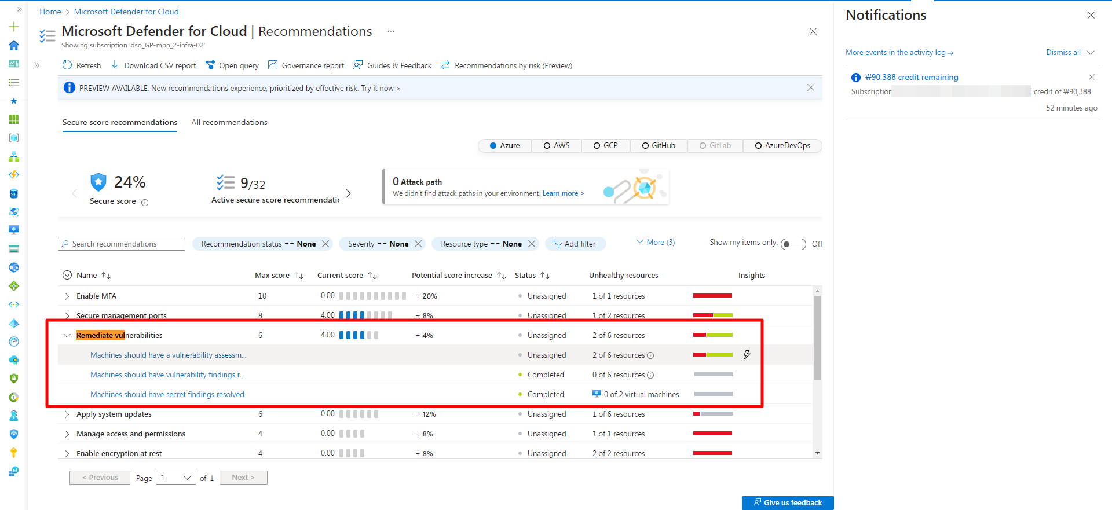Dismiss the credit remaining notification
The height and width of the screenshot is (510, 1112).
(1092, 77)
